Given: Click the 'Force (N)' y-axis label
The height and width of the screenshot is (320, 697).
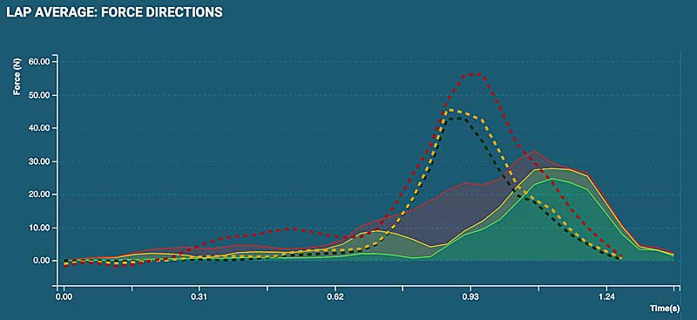Looking at the screenshot, I should [17, 77].
